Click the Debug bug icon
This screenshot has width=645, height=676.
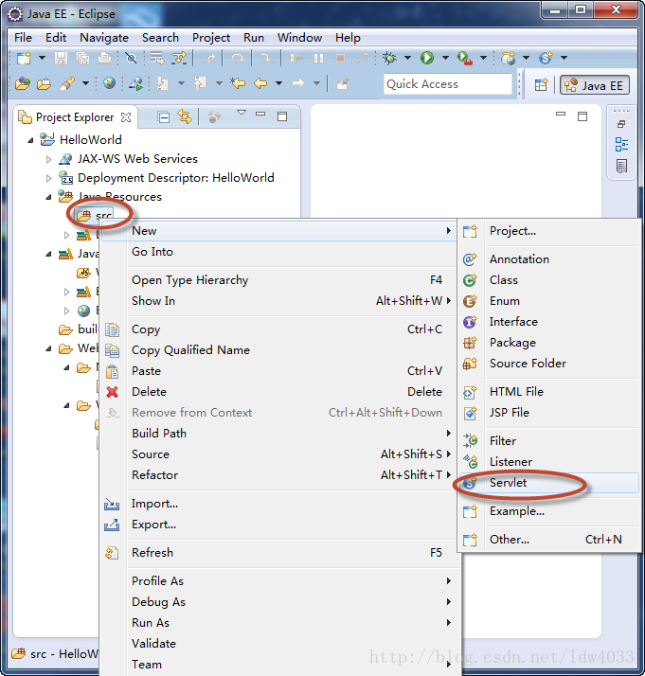coord(390,58)
